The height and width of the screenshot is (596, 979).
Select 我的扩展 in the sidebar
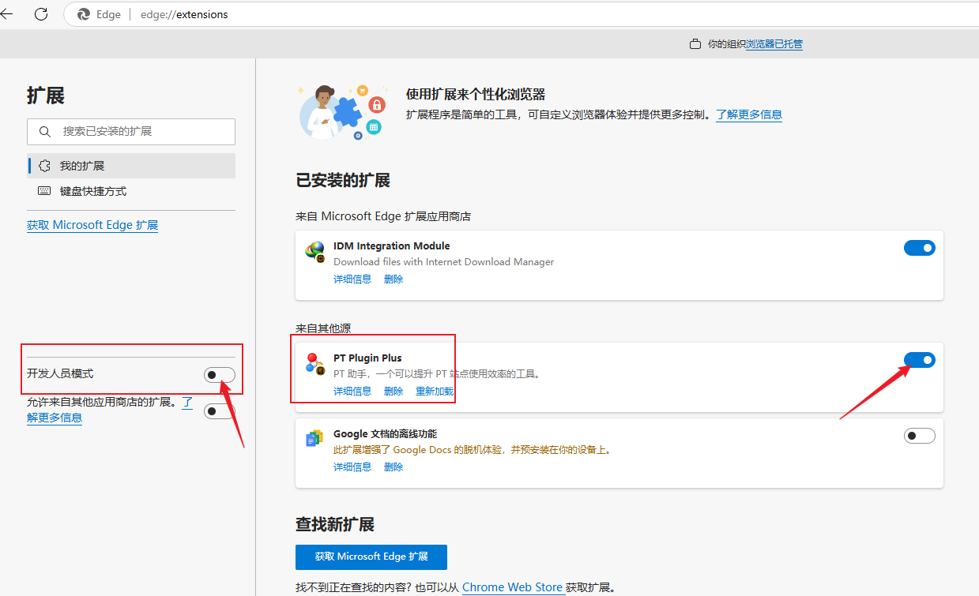pyautogui.click(x=82, y=166)
